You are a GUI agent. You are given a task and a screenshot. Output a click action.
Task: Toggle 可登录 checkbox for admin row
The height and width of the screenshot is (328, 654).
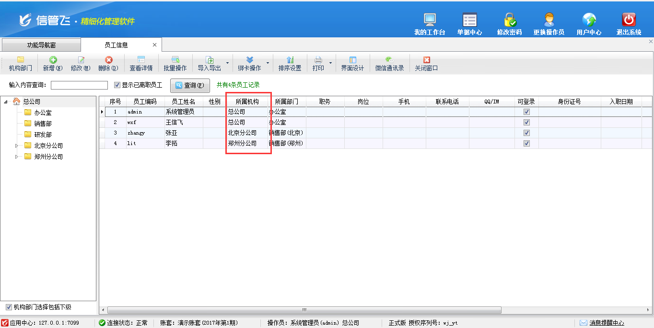pos(526,112)
